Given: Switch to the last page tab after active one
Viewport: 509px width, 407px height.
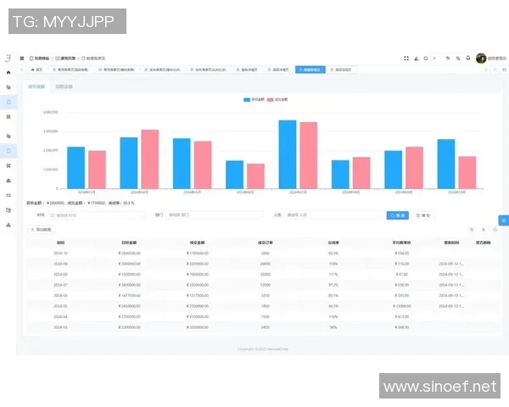Looking at the screenshot, I should [x=341, y=70].
